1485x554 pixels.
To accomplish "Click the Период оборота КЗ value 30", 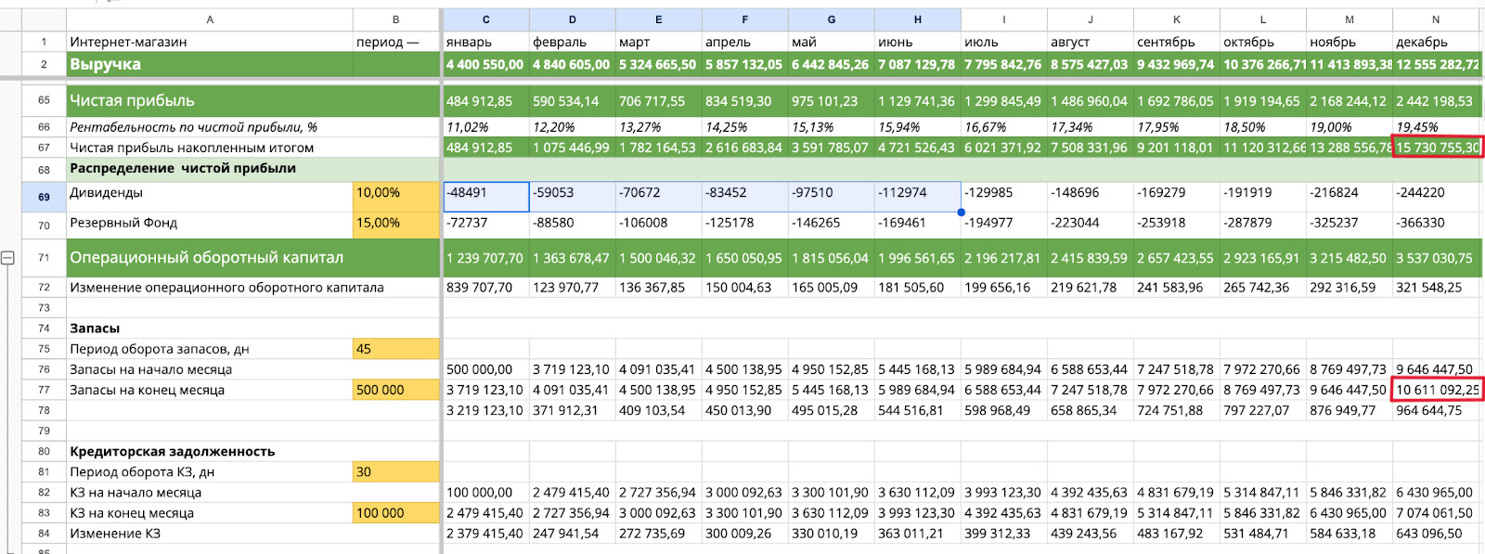I will point(395,471).
